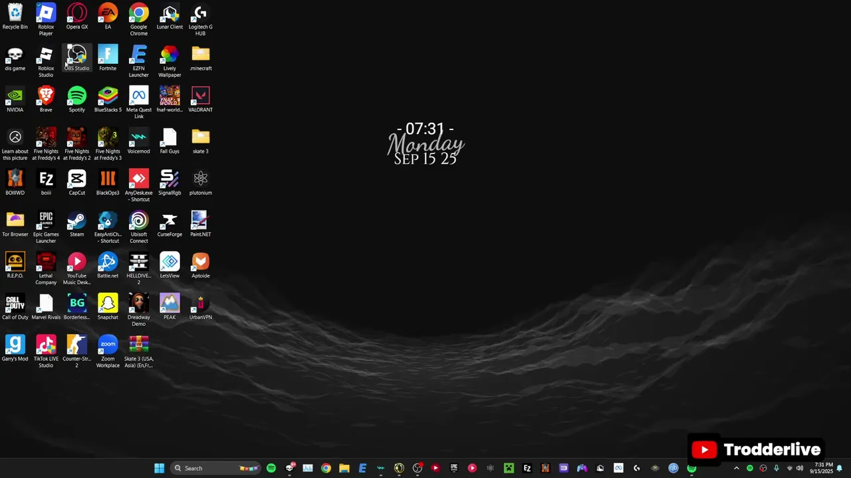Select the Lively Wallpaper desktop icon
Viewport: 851px width, 478px height.
click(x=170, y=62)
